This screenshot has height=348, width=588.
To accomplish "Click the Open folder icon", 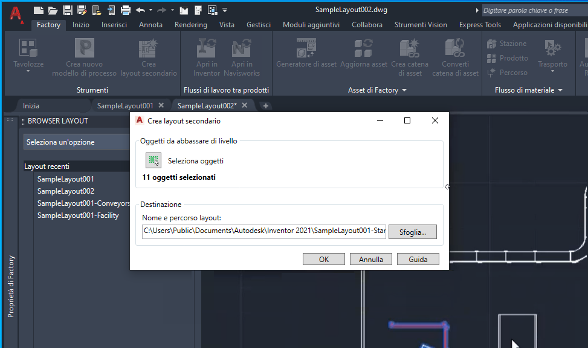I will tap(53, 10).
